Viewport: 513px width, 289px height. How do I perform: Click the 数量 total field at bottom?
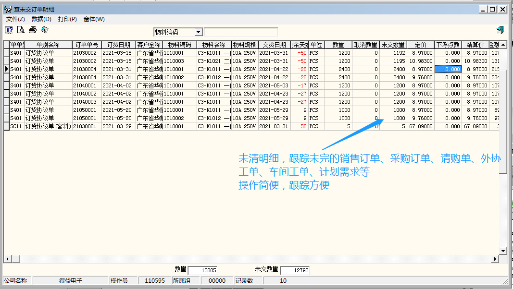point(202,270)
